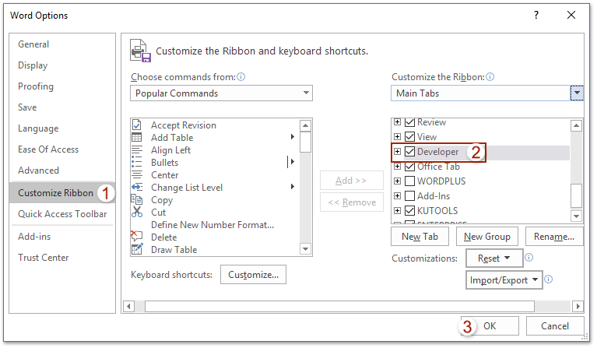The height and width of the screenshot is (348, 597).
Task: Click info icon beside Choose commands from
Action: (x=241, y=77)
